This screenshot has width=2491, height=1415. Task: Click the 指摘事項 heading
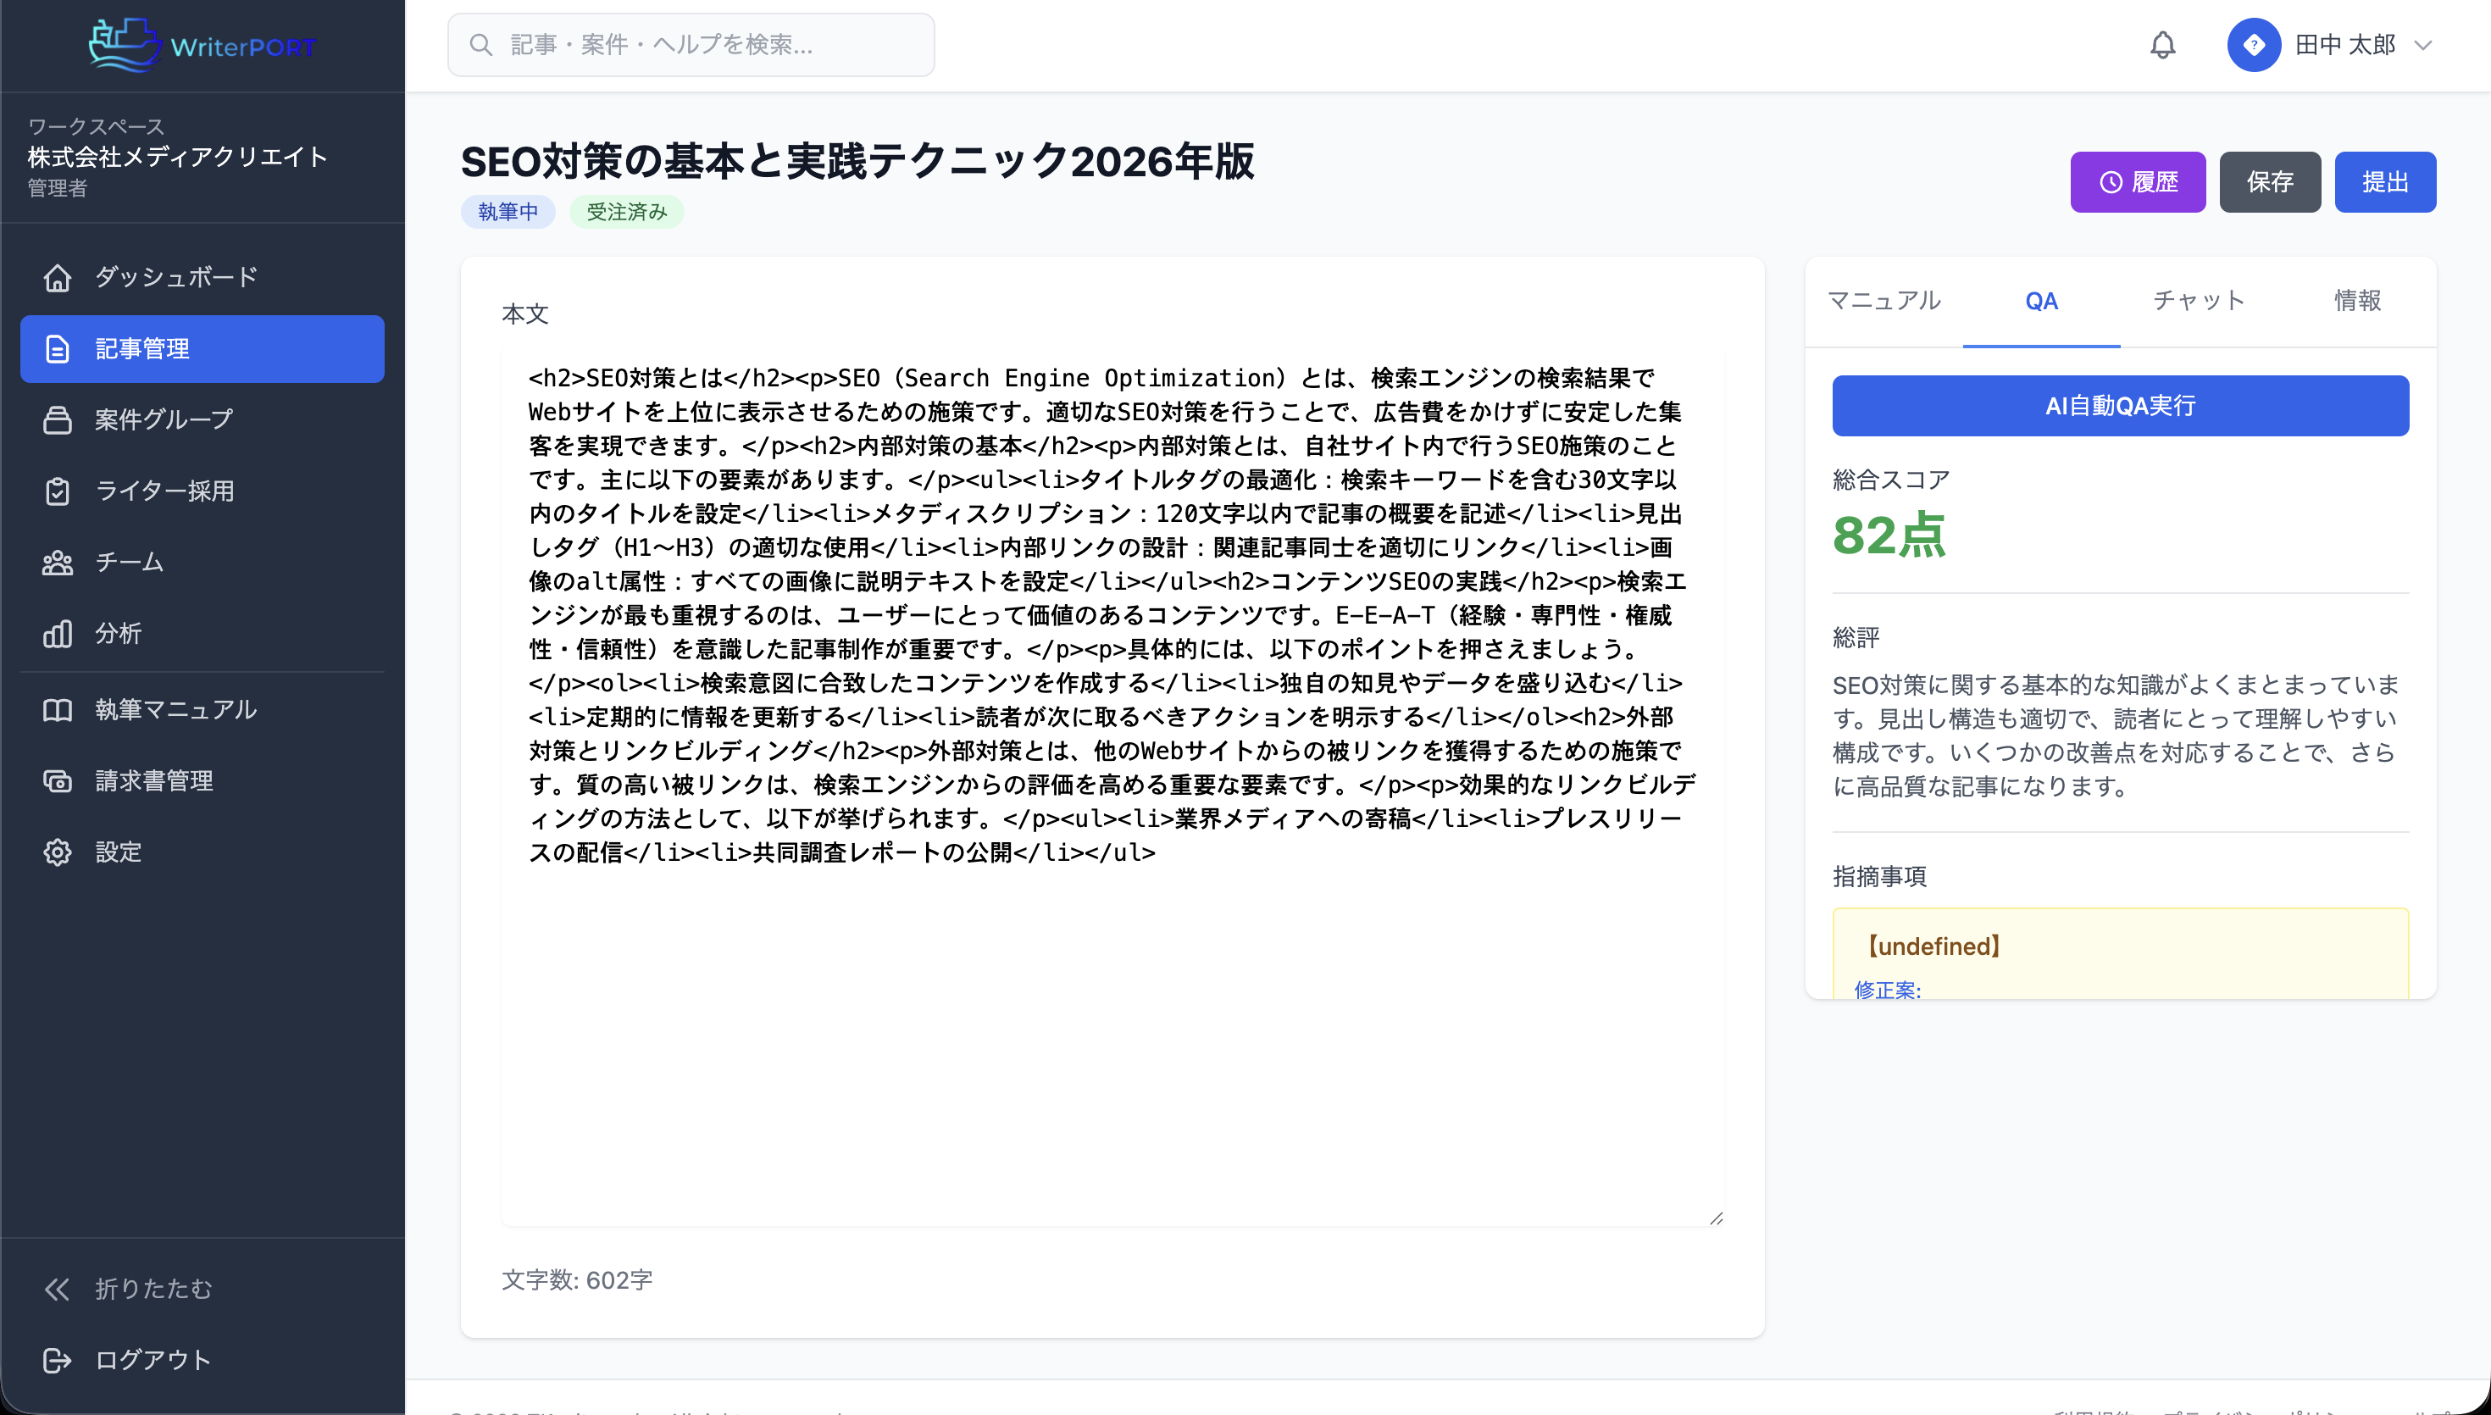[x=1880, y=877]
